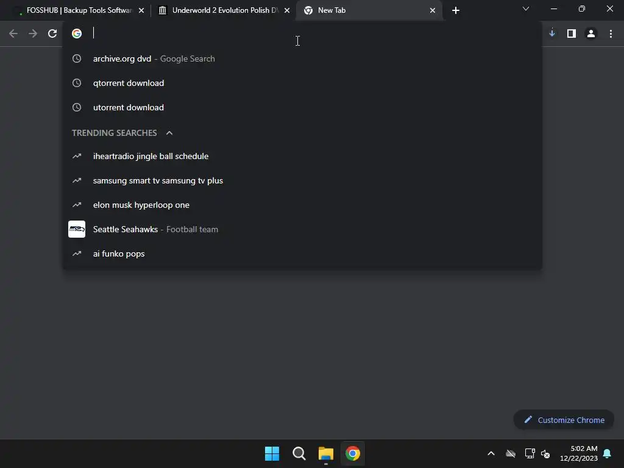Close the Underworld 2 Evolution tab

point(287,10)
